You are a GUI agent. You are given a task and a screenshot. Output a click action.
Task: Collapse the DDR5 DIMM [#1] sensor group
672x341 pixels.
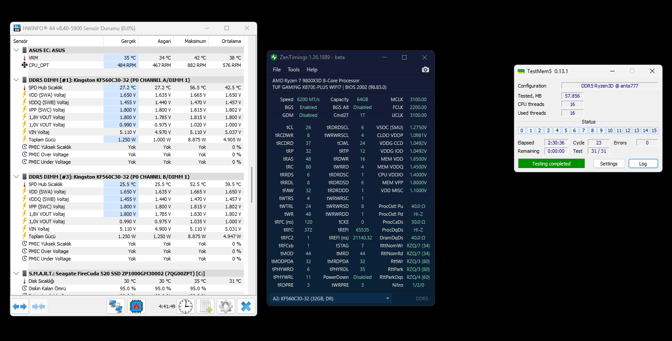click(17, 80)
